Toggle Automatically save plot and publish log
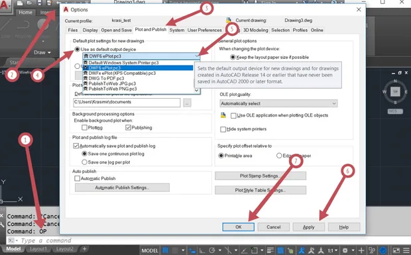The height and width of the screenshot is (255, 411). click(76, 146)
